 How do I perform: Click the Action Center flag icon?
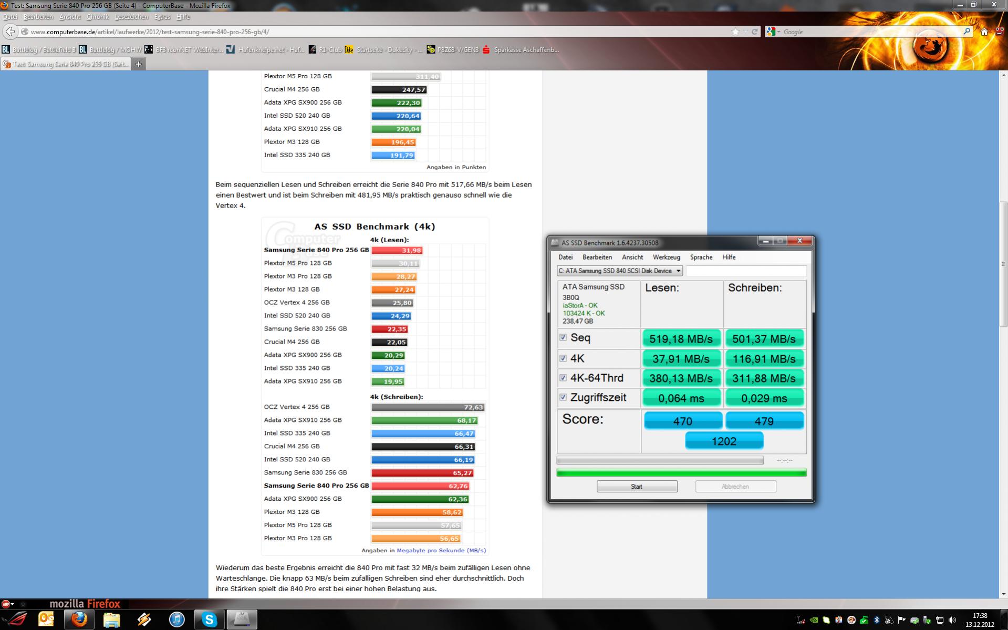pyautogui.click(x=902, y=620)
